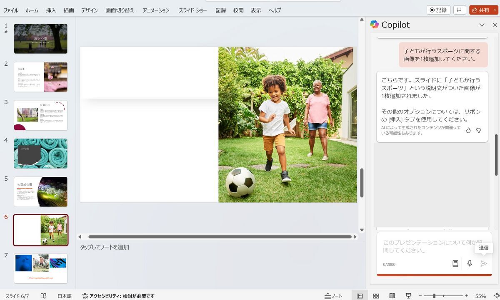Click タップしてノートを追加 notes area
This screenshot has width=500, height=300.
tap(105, 247)
